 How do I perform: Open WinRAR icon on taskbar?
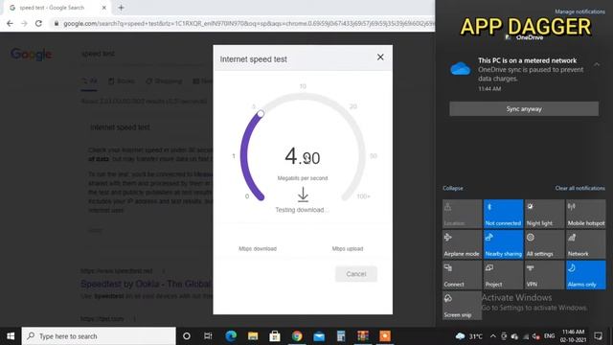coord(363,336)
